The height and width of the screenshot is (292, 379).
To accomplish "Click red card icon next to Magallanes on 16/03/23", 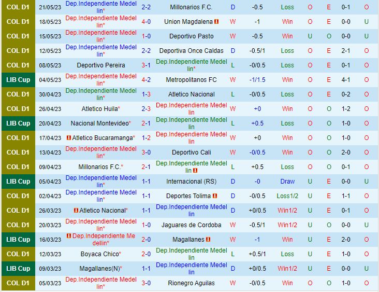I will [208, 240].
